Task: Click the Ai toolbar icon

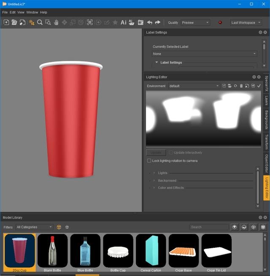Action: pos(124,22)
